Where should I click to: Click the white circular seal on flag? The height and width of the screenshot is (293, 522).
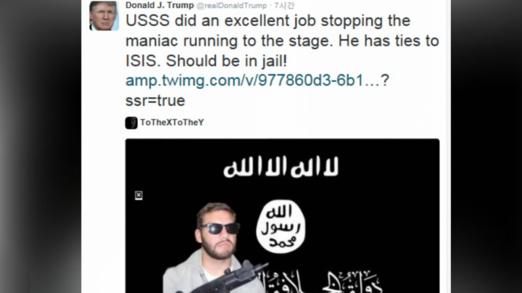pos(281,227)
